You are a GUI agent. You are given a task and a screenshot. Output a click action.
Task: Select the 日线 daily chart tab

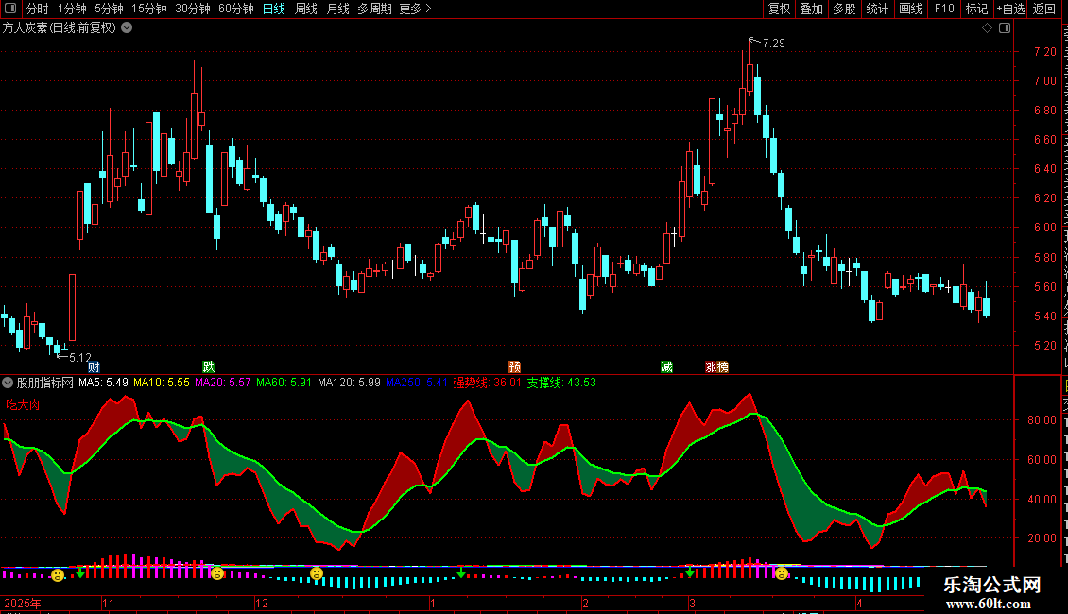pyautogui.click(x=274, y=9)
